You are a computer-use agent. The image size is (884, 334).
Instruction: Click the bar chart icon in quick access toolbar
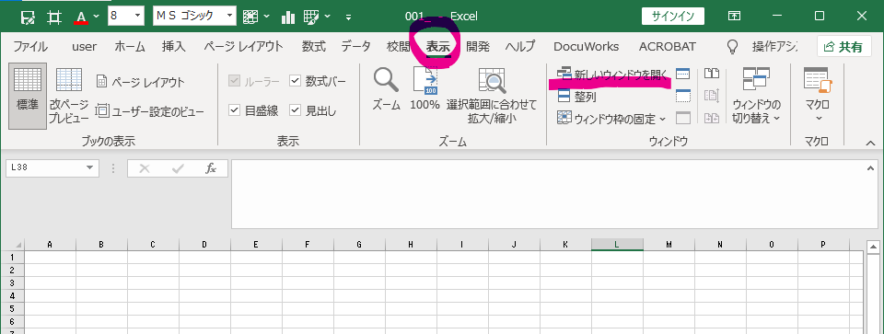click(x=288, y=17)
